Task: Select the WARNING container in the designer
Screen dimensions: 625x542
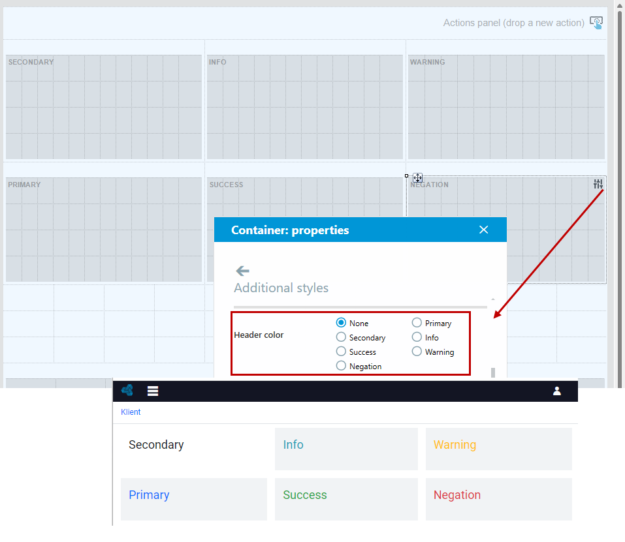Action: tap(506, 107)
